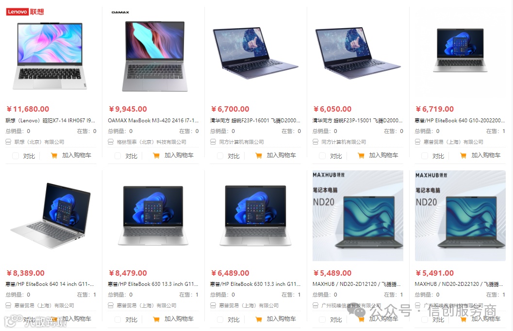Click cart icon for ¥8,479.00 EliteBook 630
This screenshot has height=331, width=513.
(x=156, y=319)
